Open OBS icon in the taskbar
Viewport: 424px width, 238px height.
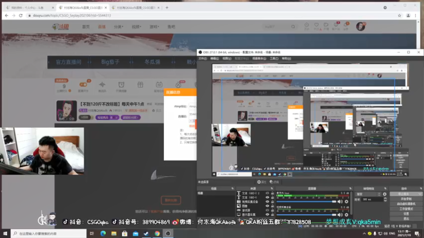click(168, 233)
